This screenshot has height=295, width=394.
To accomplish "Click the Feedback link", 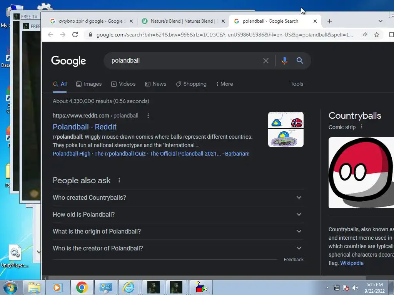I will pyautogui.click(x=294, y=260).
